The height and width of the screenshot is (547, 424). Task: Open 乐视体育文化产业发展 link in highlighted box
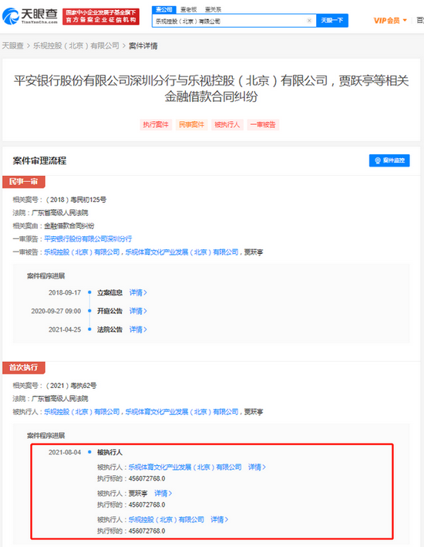pos(185,467)
